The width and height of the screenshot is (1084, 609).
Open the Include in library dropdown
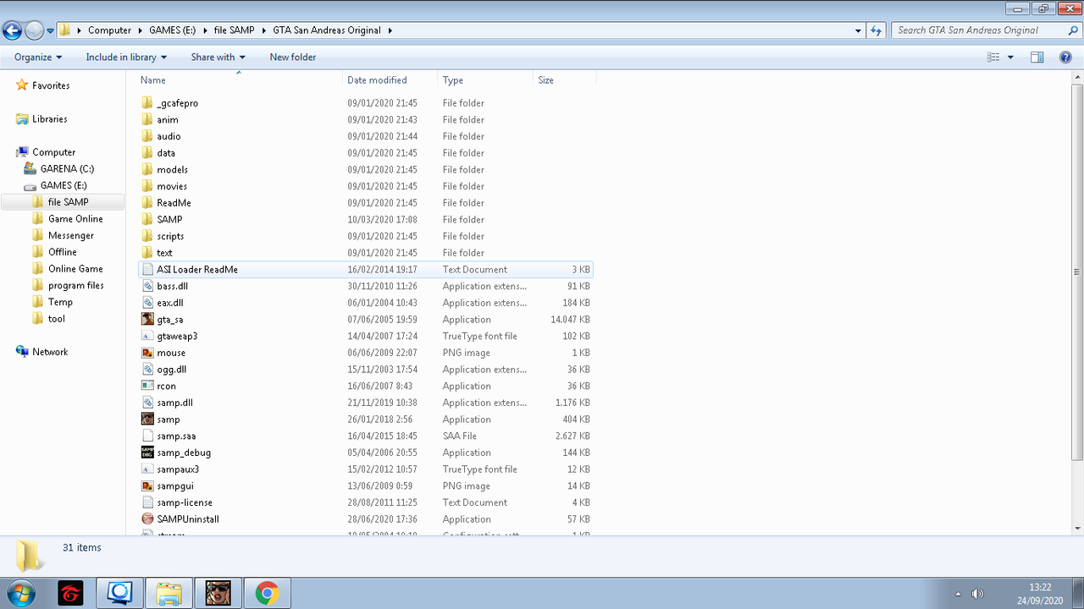[x=126, y=58]
